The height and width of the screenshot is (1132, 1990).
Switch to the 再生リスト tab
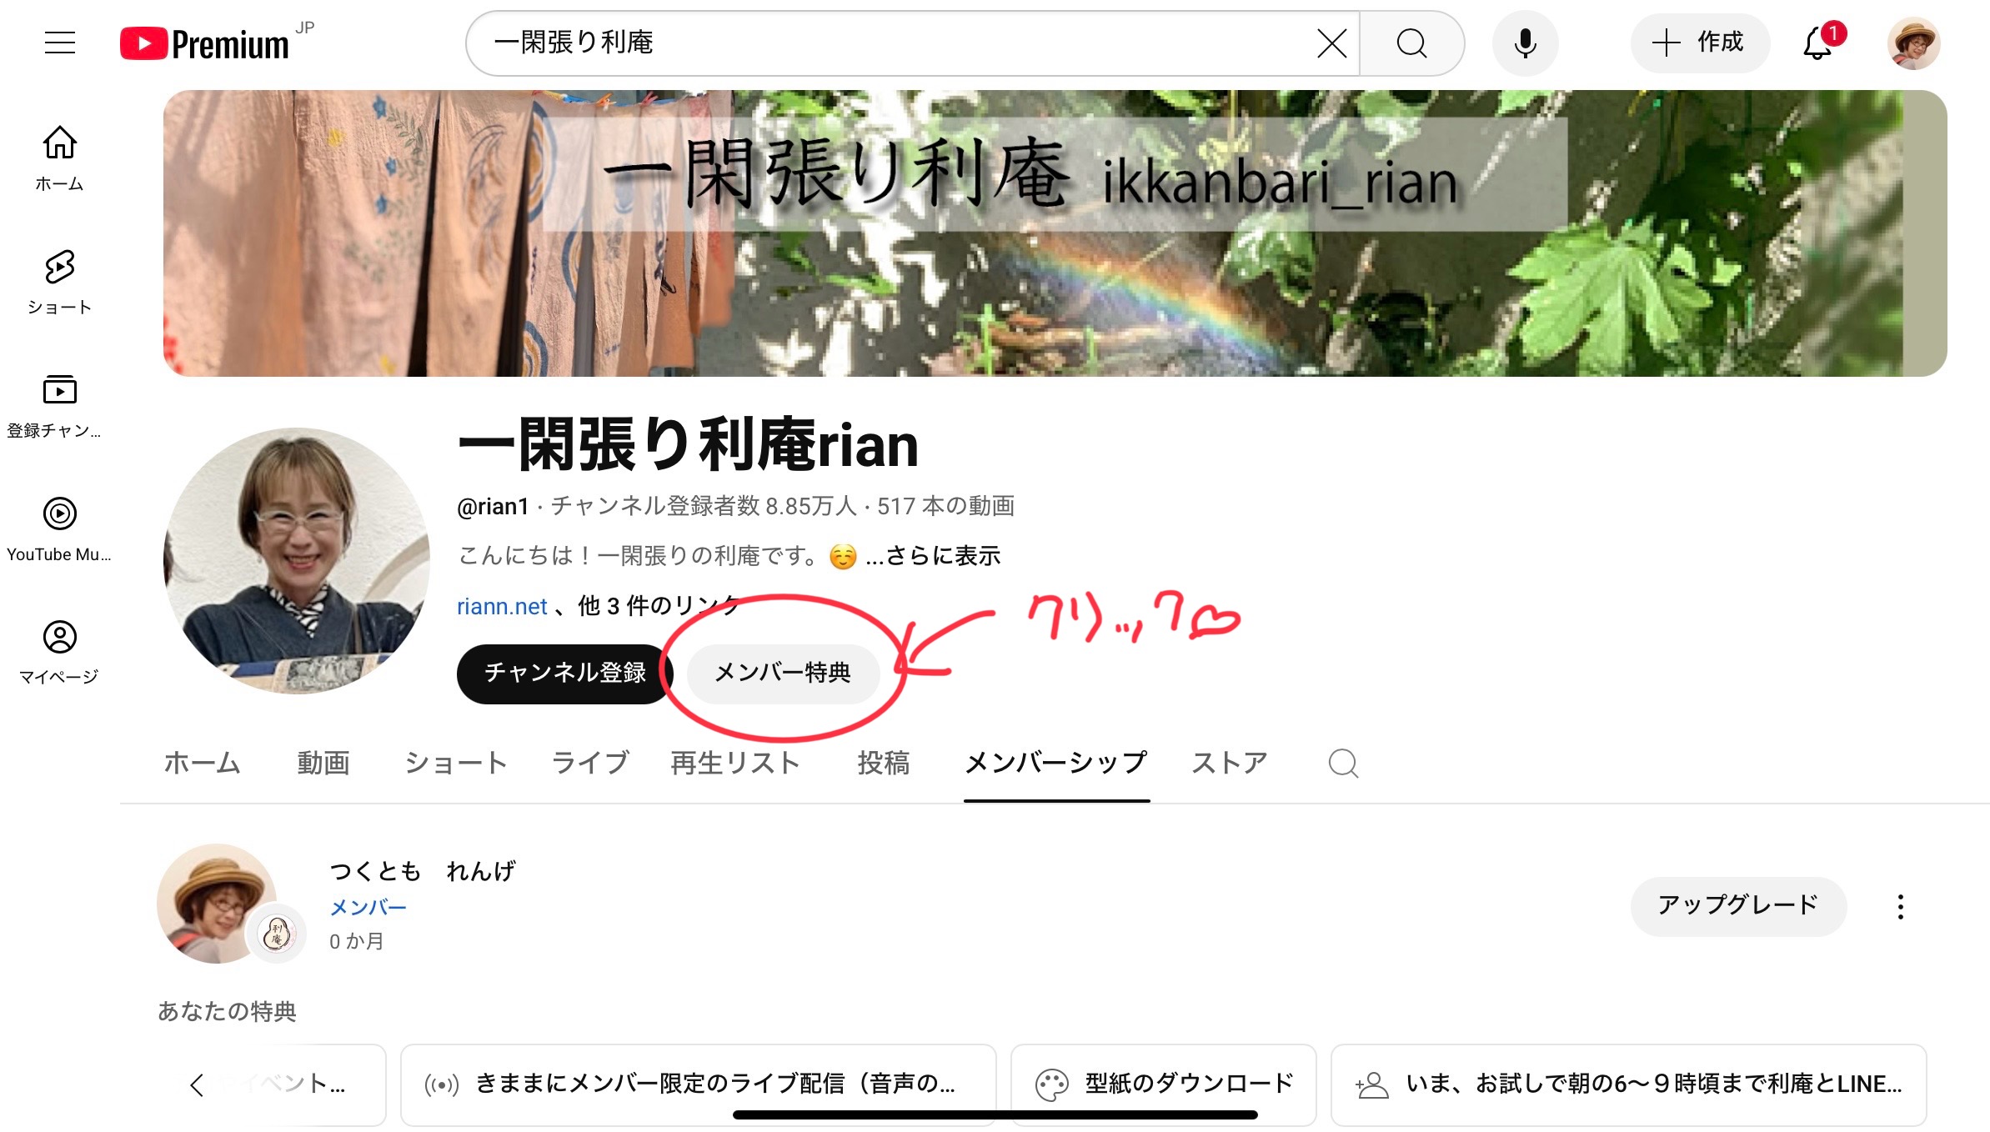coord(735,763)
